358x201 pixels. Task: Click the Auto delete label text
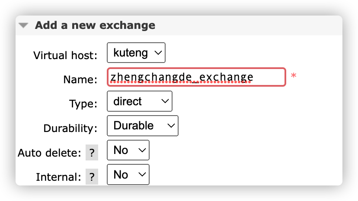[x=49, y=153]
